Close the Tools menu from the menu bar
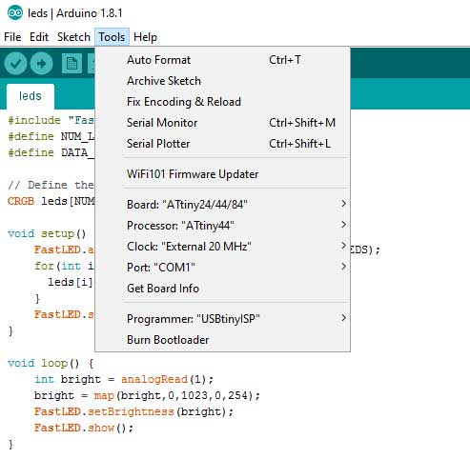Viewport: 470px width, 459px height. [x=112, y=37]
